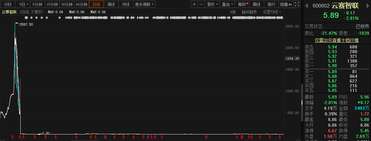Click the 1.81 low price label

coord(46,133)
